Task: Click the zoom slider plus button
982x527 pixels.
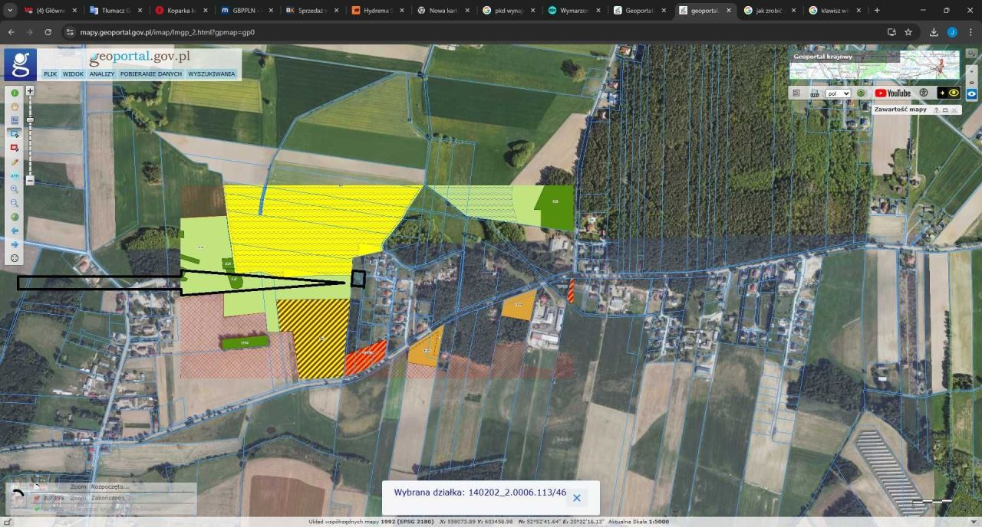Action: tap(30, 90)
